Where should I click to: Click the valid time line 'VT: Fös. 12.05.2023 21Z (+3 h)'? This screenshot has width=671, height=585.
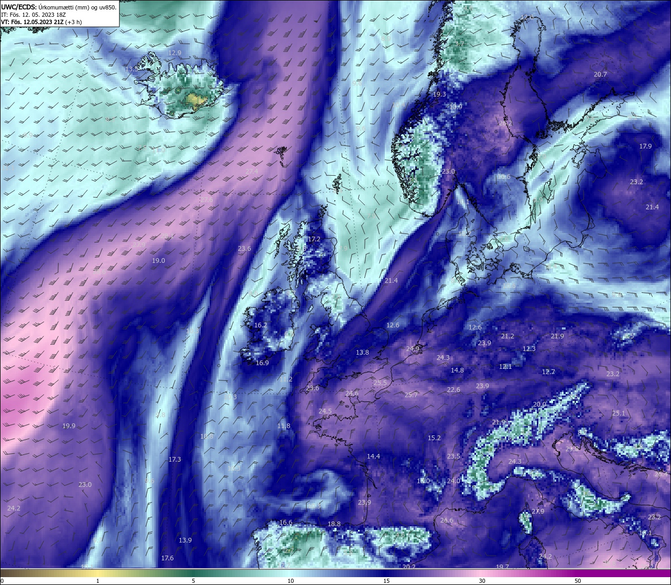[42, 22]
